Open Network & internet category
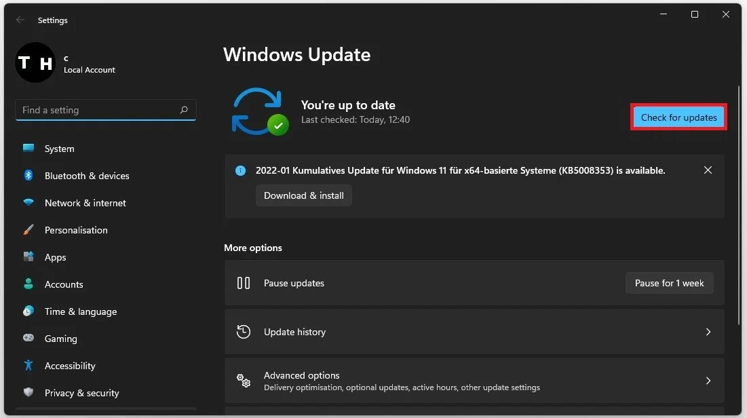This screenshot has width=747, height=418. [106, 203]
